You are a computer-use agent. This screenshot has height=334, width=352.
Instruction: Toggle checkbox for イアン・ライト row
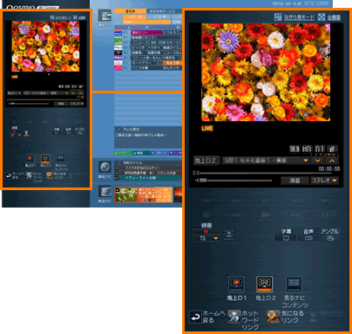point(117,178)
